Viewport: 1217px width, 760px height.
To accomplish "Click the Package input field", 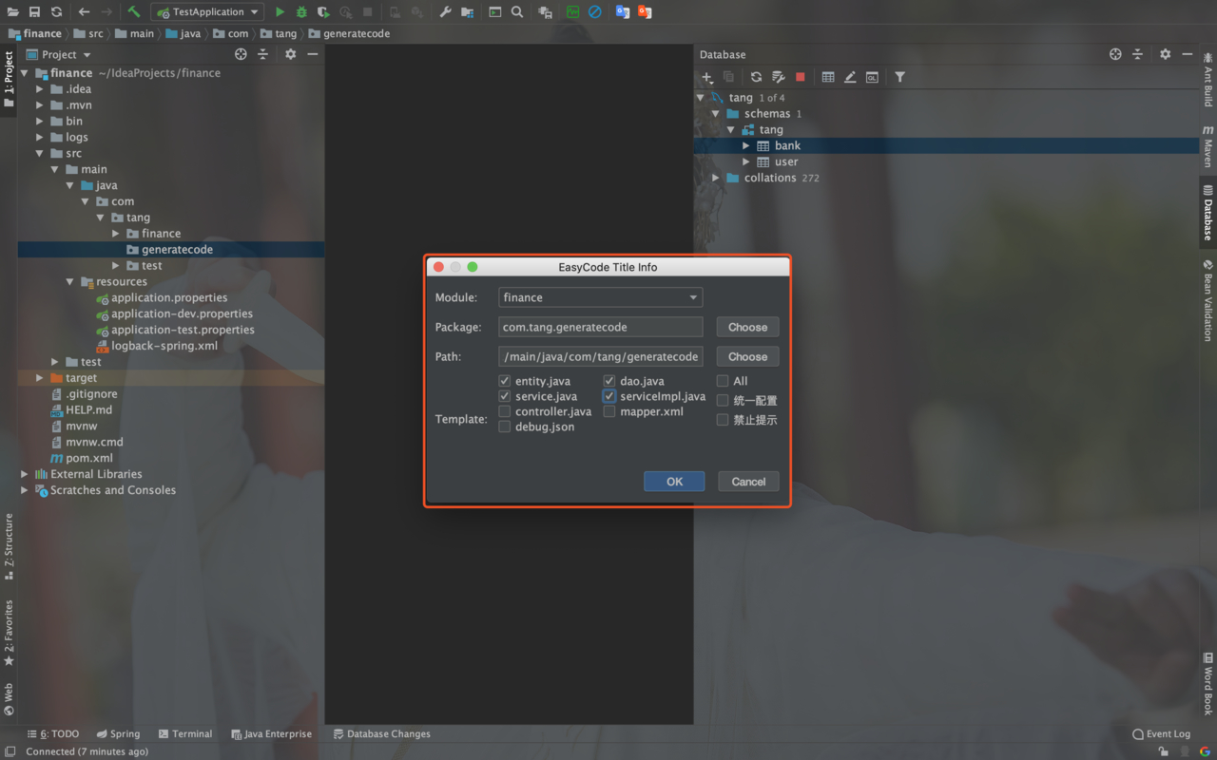I will coord(600,327).
